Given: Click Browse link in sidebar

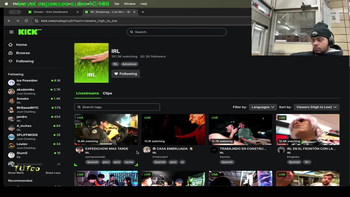Looking at the screenshot, I should (23, 53).
